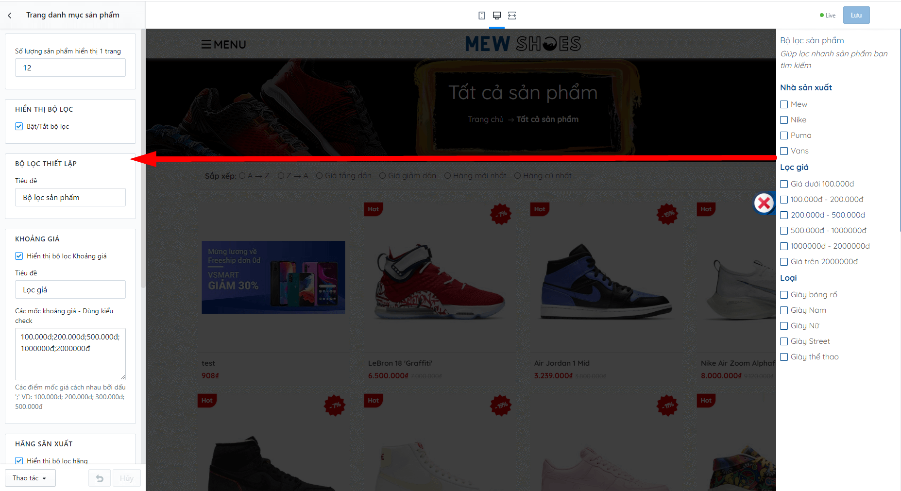Check 1000000đ - 2000000đ price filter
The height and width of the screenshot is (491, 901).
click(x=784, y=246)
